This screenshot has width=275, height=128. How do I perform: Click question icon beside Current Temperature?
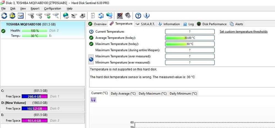[91, 32]
